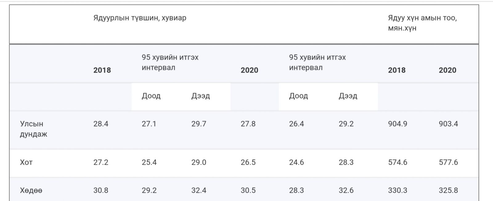The width and height of the screenshot is (493, 201).
Task: Select the first 2020 poverty rate header
Action: [249, 70]
